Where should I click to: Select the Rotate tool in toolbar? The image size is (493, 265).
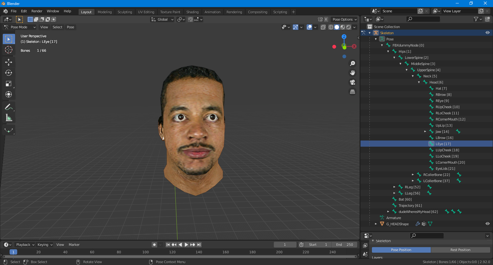click(x=9, y=73)
